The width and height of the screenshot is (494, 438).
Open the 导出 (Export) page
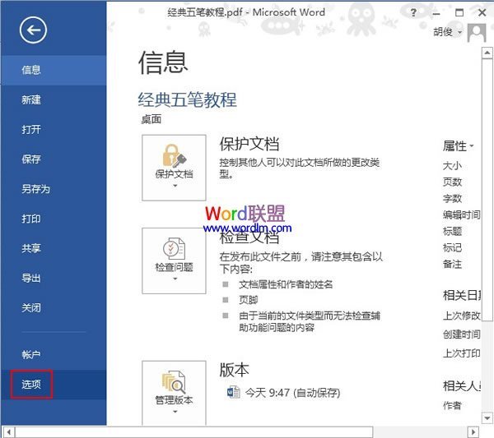(31, 278)
